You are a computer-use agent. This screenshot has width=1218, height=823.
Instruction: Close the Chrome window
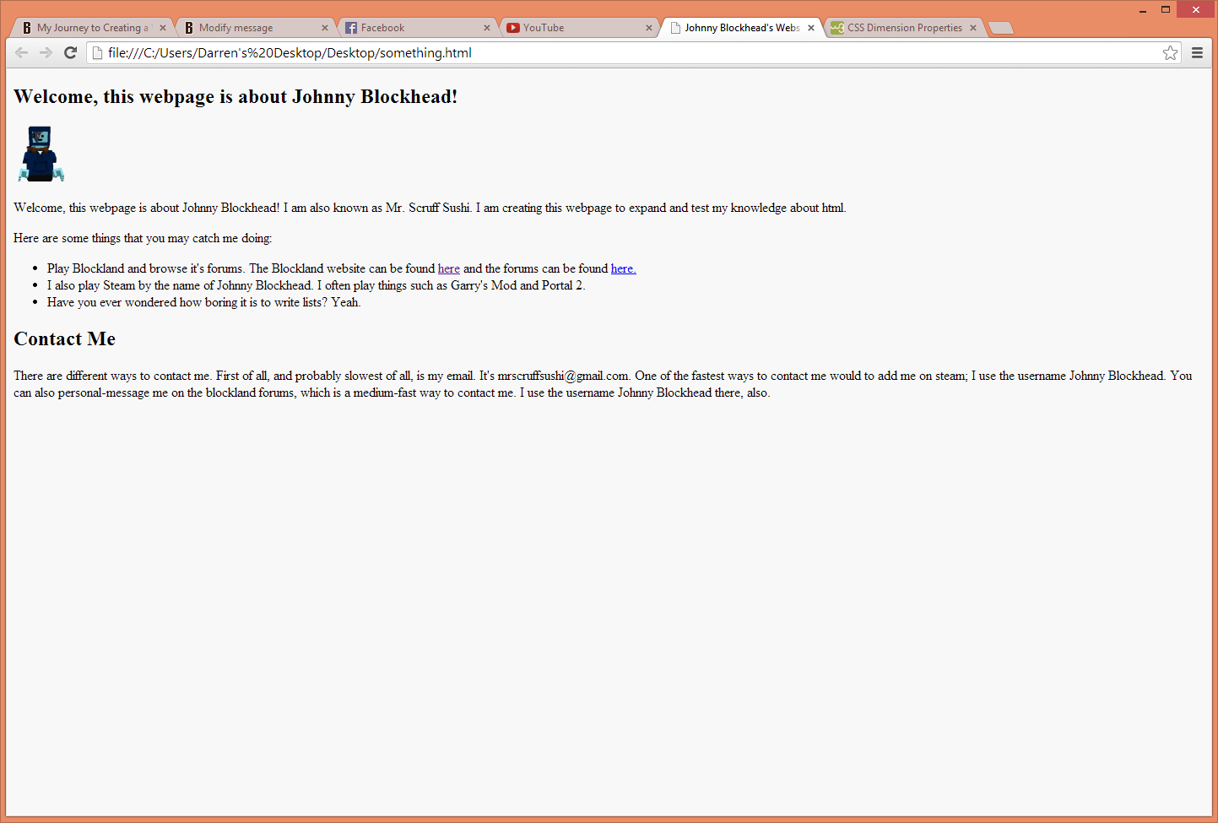pos(1195,10)
